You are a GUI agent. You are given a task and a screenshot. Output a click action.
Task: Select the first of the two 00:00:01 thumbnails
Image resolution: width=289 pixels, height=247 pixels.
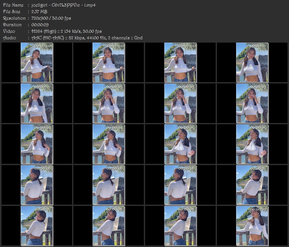click(109, 63)
